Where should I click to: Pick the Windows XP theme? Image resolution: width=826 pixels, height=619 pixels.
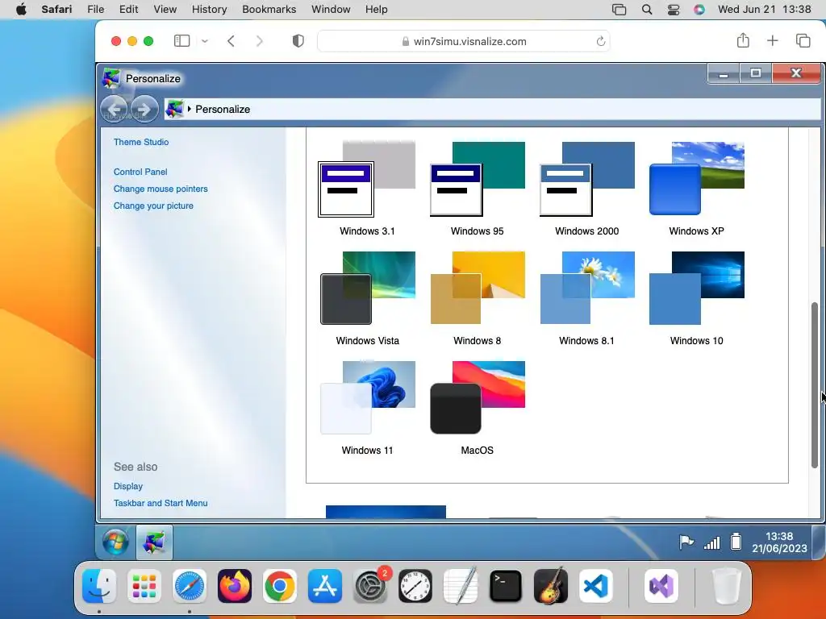[696, 179]
